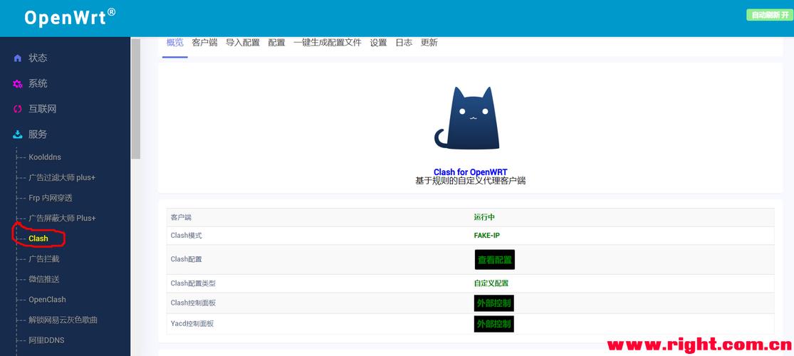Click the sidebar vertical scrollbar
The width and height of the screenshot is (794, 356).
pos(136,99)
